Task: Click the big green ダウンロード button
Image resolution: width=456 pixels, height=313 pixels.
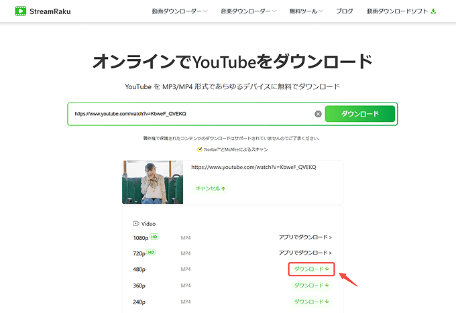Action: pos(360,114)
